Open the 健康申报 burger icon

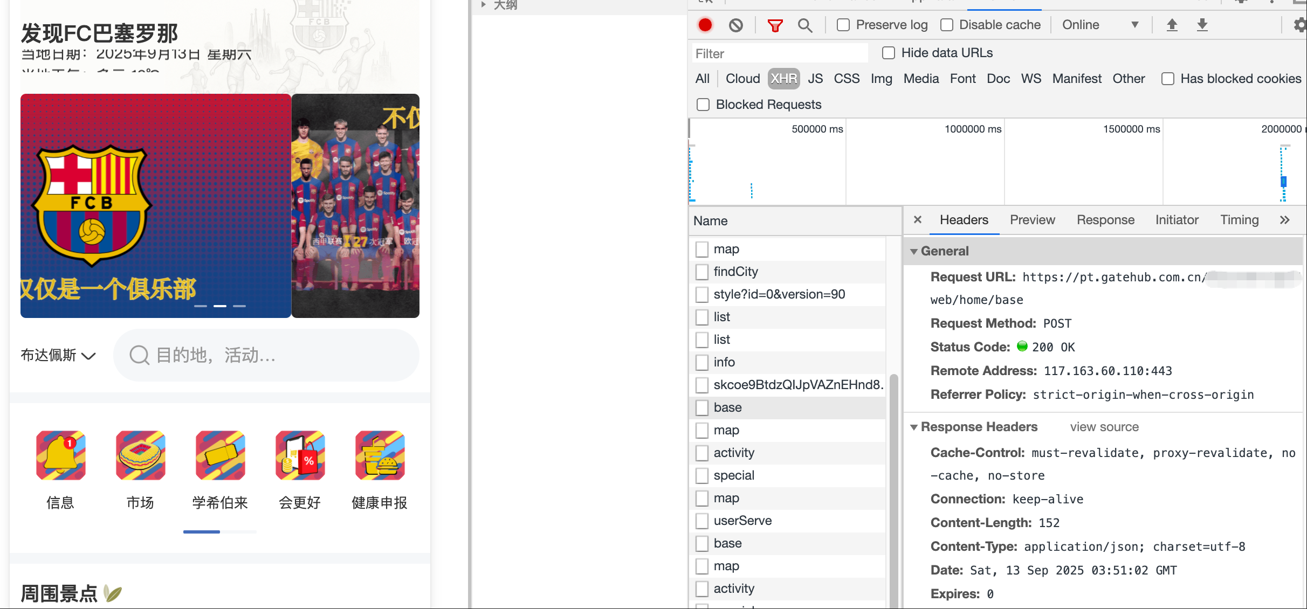point(380,455)
